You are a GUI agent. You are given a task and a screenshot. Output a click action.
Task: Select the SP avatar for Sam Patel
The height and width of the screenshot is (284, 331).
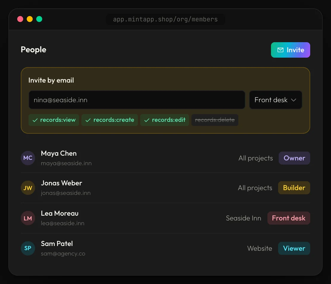click(28, 248)
